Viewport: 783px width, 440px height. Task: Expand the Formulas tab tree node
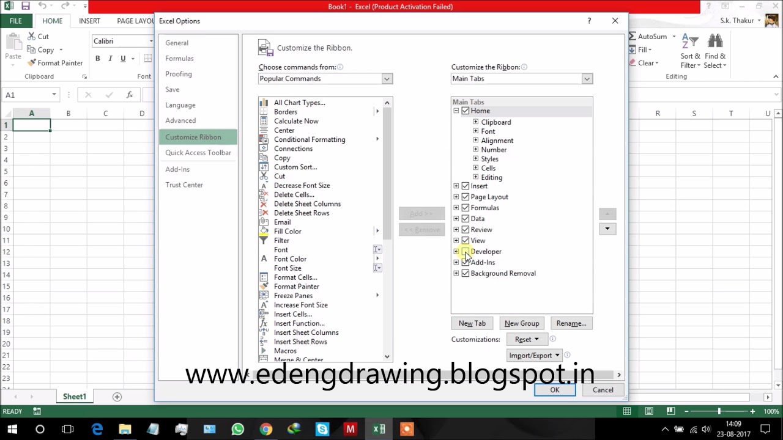click(x=456, y=208)
